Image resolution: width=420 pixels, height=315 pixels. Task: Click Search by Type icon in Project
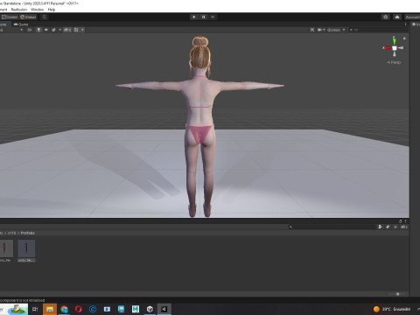(x=380, y=227)
